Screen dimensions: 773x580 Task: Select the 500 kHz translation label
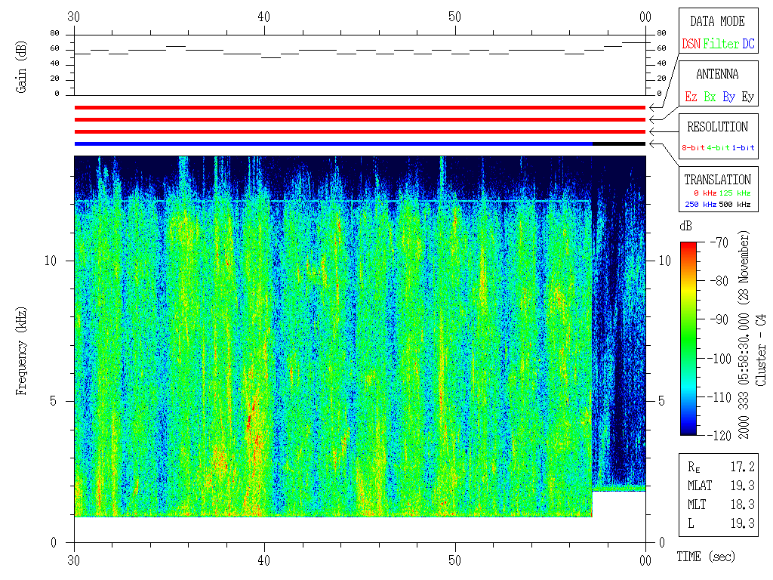(x=735, y=204)
